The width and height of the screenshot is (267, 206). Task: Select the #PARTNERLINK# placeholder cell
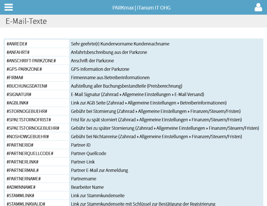click(37, 162)
